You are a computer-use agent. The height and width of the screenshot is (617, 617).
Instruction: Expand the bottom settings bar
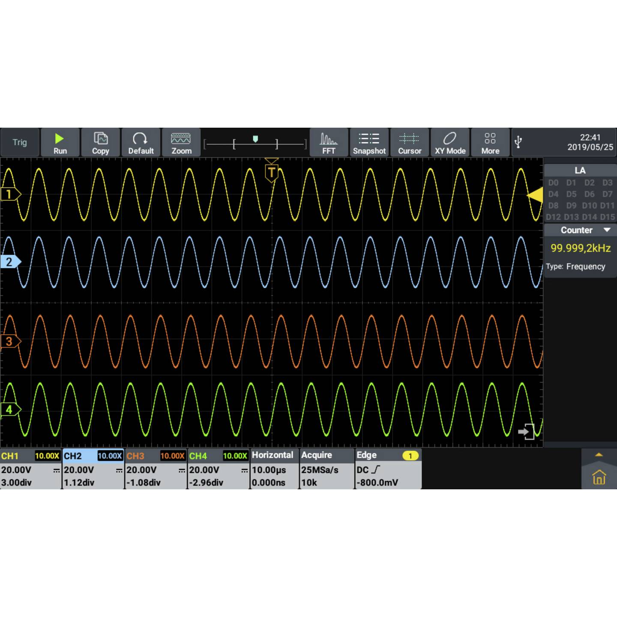(599, 455)
